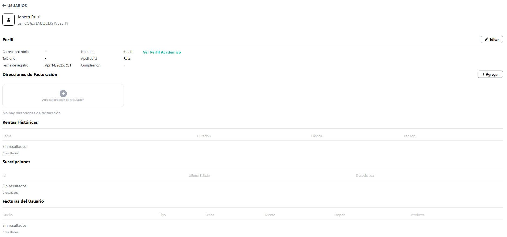Open the Ver Perfil Academico link
This screenshot has width=507, height=237.
click(x=162, y=52)
